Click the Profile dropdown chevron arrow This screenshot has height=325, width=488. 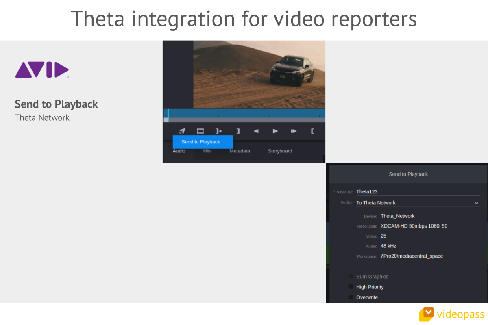coord(477,203)
